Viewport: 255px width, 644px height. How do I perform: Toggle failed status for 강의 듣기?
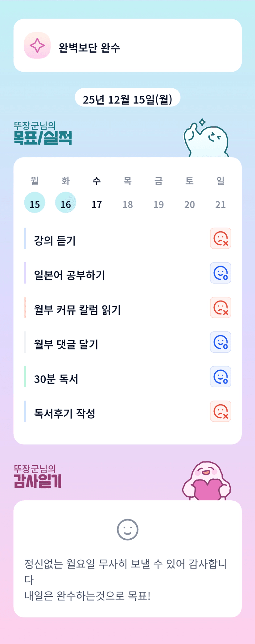[x=220, y=238]
